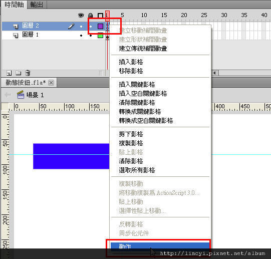Delete layer with the trash icon

tap(28, 73)
